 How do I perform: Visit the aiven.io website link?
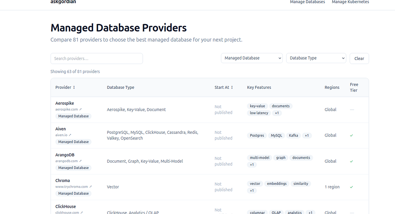(62, 135)
